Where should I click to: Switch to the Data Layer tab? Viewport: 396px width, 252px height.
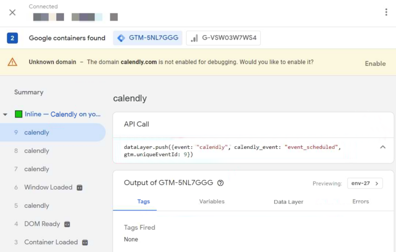(288, 201)
